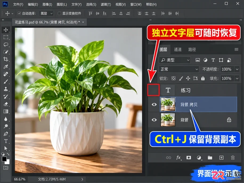Create new fill or adjustment layer

coord(199,158)
